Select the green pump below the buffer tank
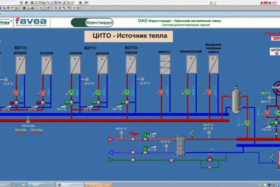This screenshot has height=187, width=280. point(247,123)
